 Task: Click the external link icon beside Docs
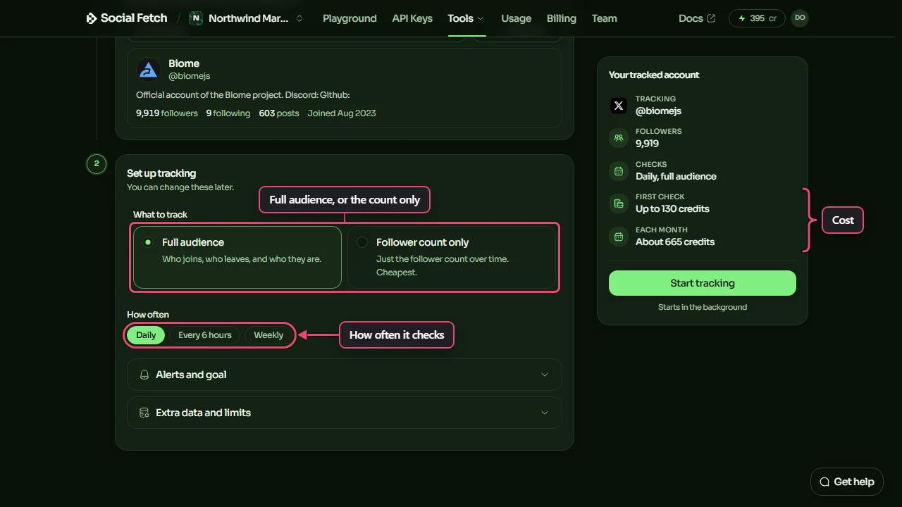[711, 18]
